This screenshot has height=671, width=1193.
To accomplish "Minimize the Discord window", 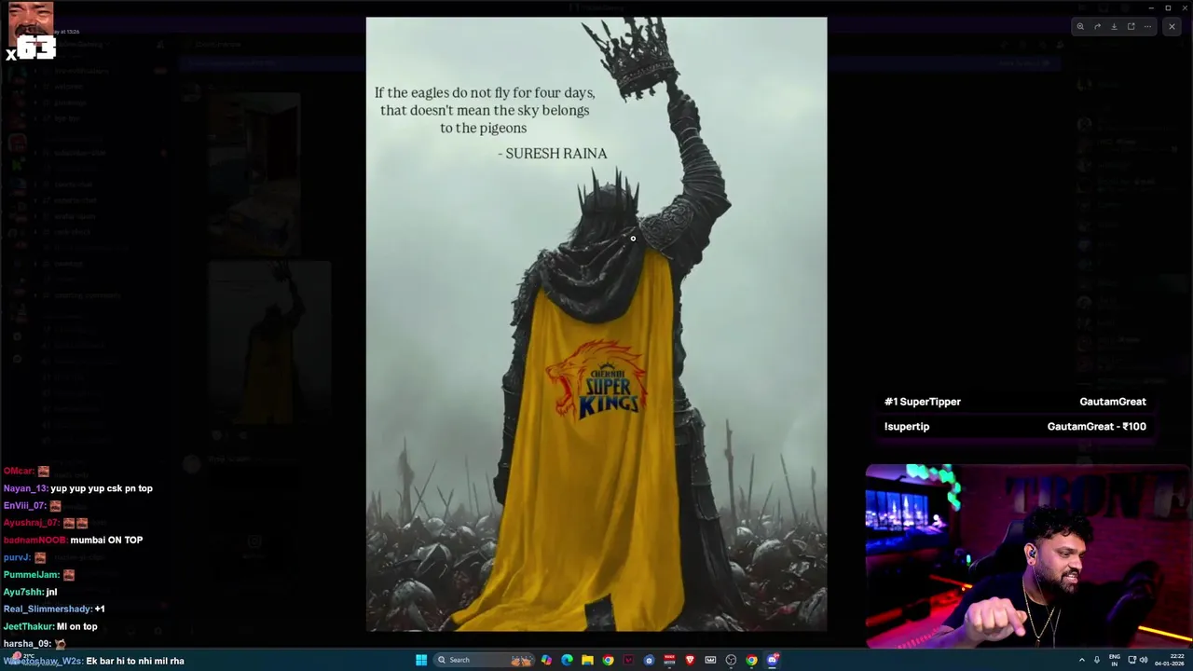I will tap(1151, 8).
